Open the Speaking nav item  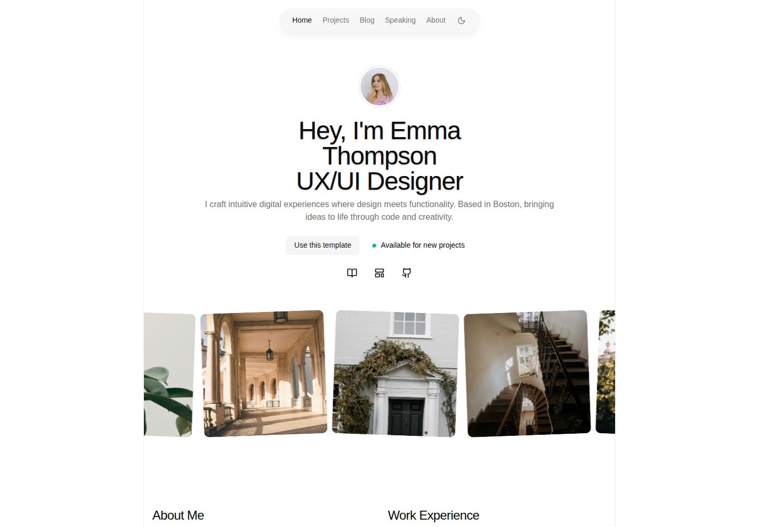pyautogui.click(x=400, y=20)
